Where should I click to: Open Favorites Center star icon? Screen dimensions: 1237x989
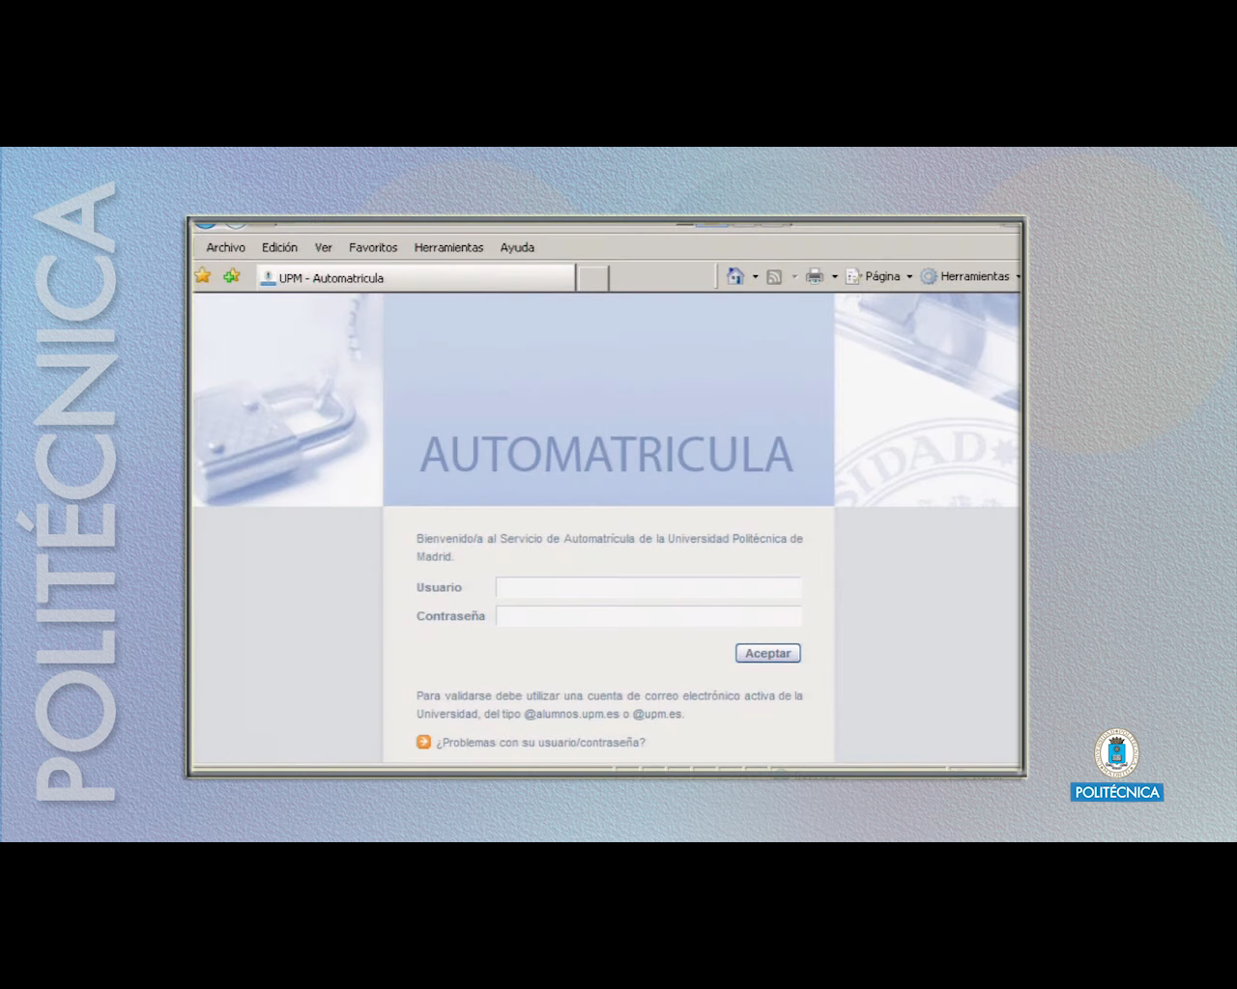tap(203, 276)
